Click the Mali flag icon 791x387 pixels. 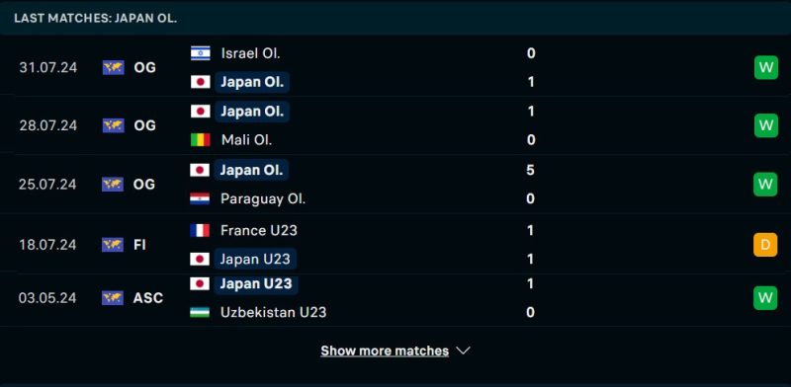click(201, 139)
